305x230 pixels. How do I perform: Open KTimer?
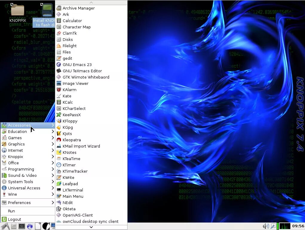tap(91, 165)
